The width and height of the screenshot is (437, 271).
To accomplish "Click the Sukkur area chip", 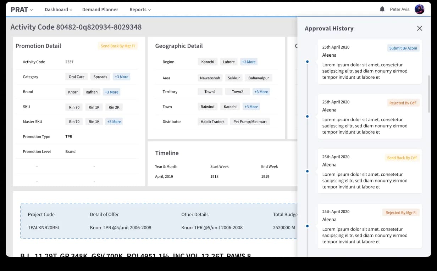I will [x=234, y=78].
